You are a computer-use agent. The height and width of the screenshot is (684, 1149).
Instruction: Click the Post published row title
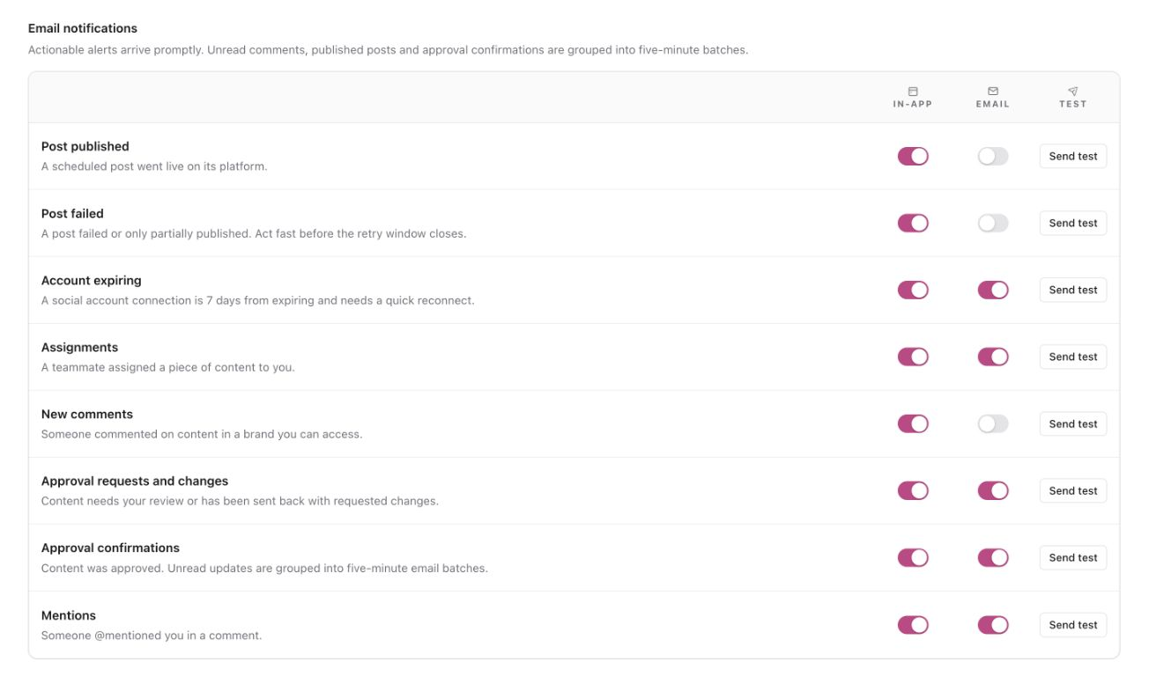(85, 146)
